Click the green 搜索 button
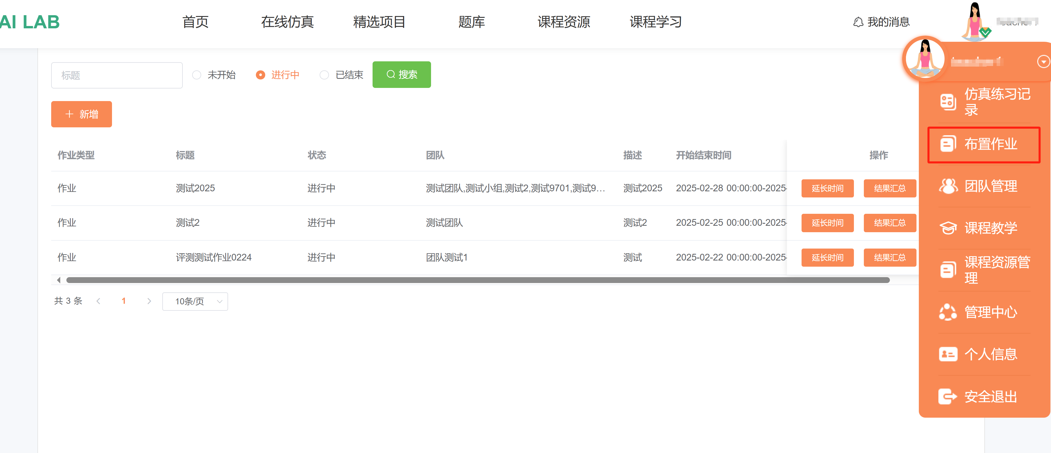1051x453 pixels. pos(402,74)
